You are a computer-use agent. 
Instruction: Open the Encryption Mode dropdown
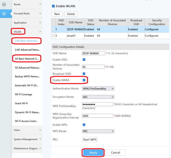(98, 97)
